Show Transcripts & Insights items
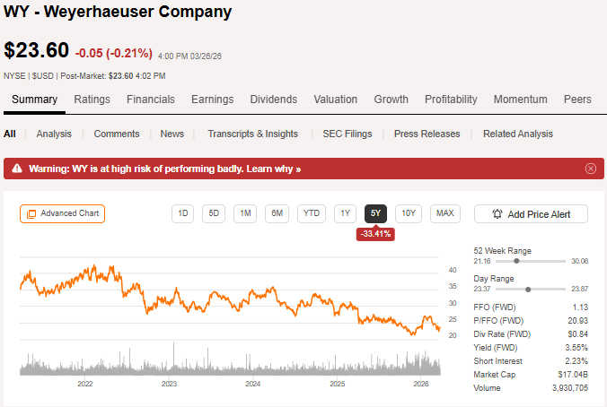The width and height of the screenshot is (607, 407). 252,134
